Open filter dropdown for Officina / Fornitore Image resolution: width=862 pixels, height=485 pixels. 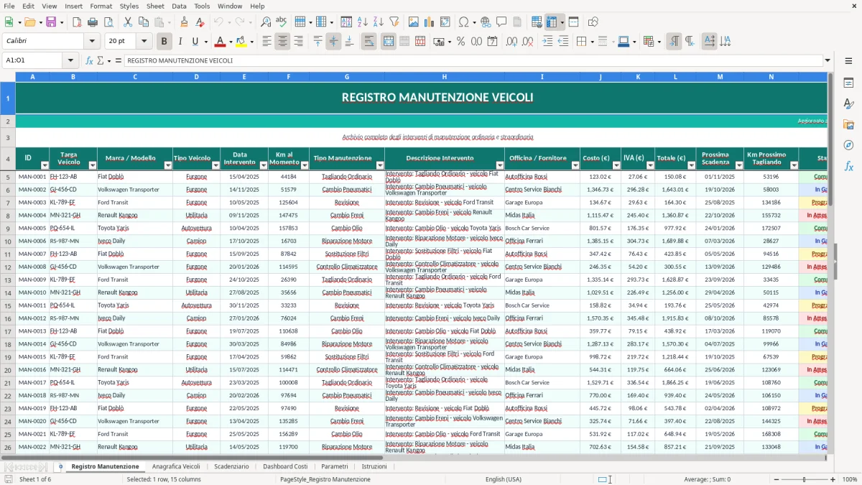click(575, 165)
